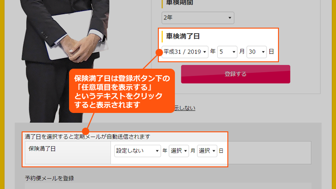
Task: Click the orange dot beside 車検満了日 year
Action: [x=160, y=51]
